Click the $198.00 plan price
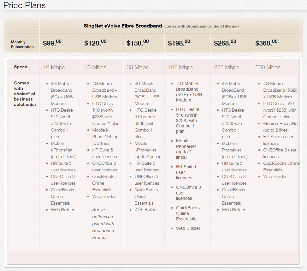This screenshot has width=307, height=271. point(179,43)
